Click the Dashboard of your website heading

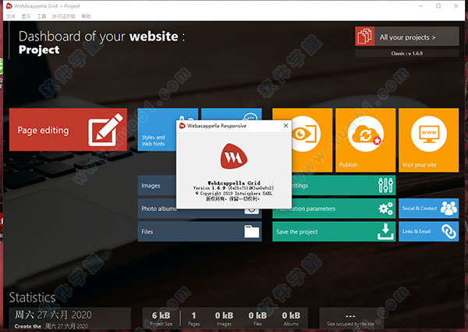click(x=101, y=37)
